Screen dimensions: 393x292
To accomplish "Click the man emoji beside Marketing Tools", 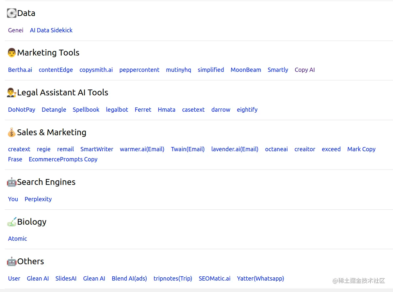I will [12, 53].
